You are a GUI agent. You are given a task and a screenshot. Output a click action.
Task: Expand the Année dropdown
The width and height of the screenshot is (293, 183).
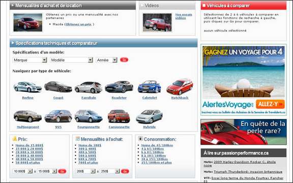tap(106, 60)
